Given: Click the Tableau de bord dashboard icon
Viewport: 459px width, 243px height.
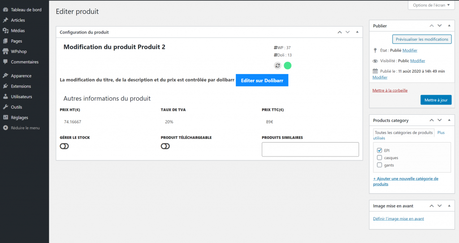Looking at the screenshot, I should pyautogui.click(x=5, y=10).
